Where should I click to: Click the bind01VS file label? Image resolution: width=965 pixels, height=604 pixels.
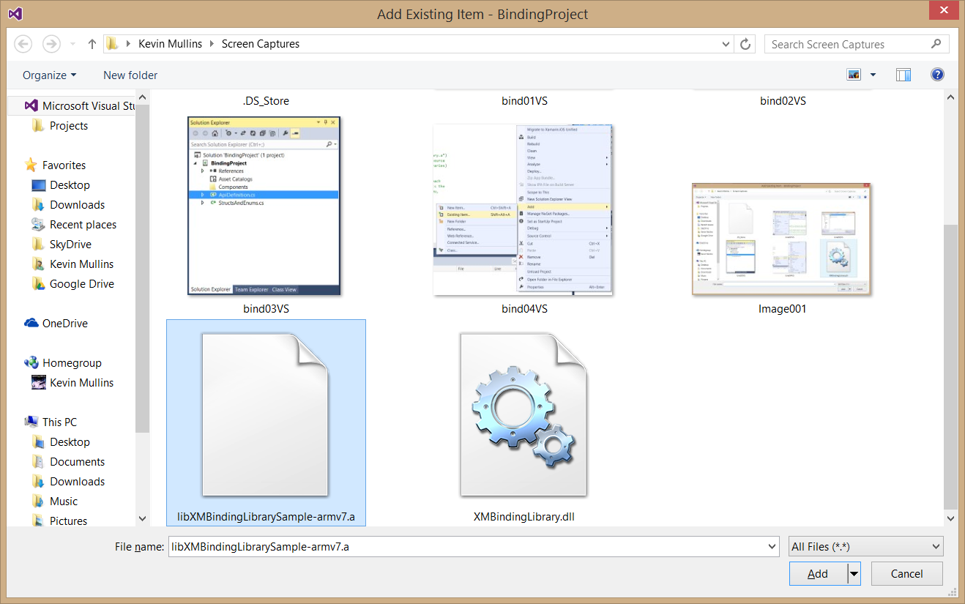click(x=524, y=101)
